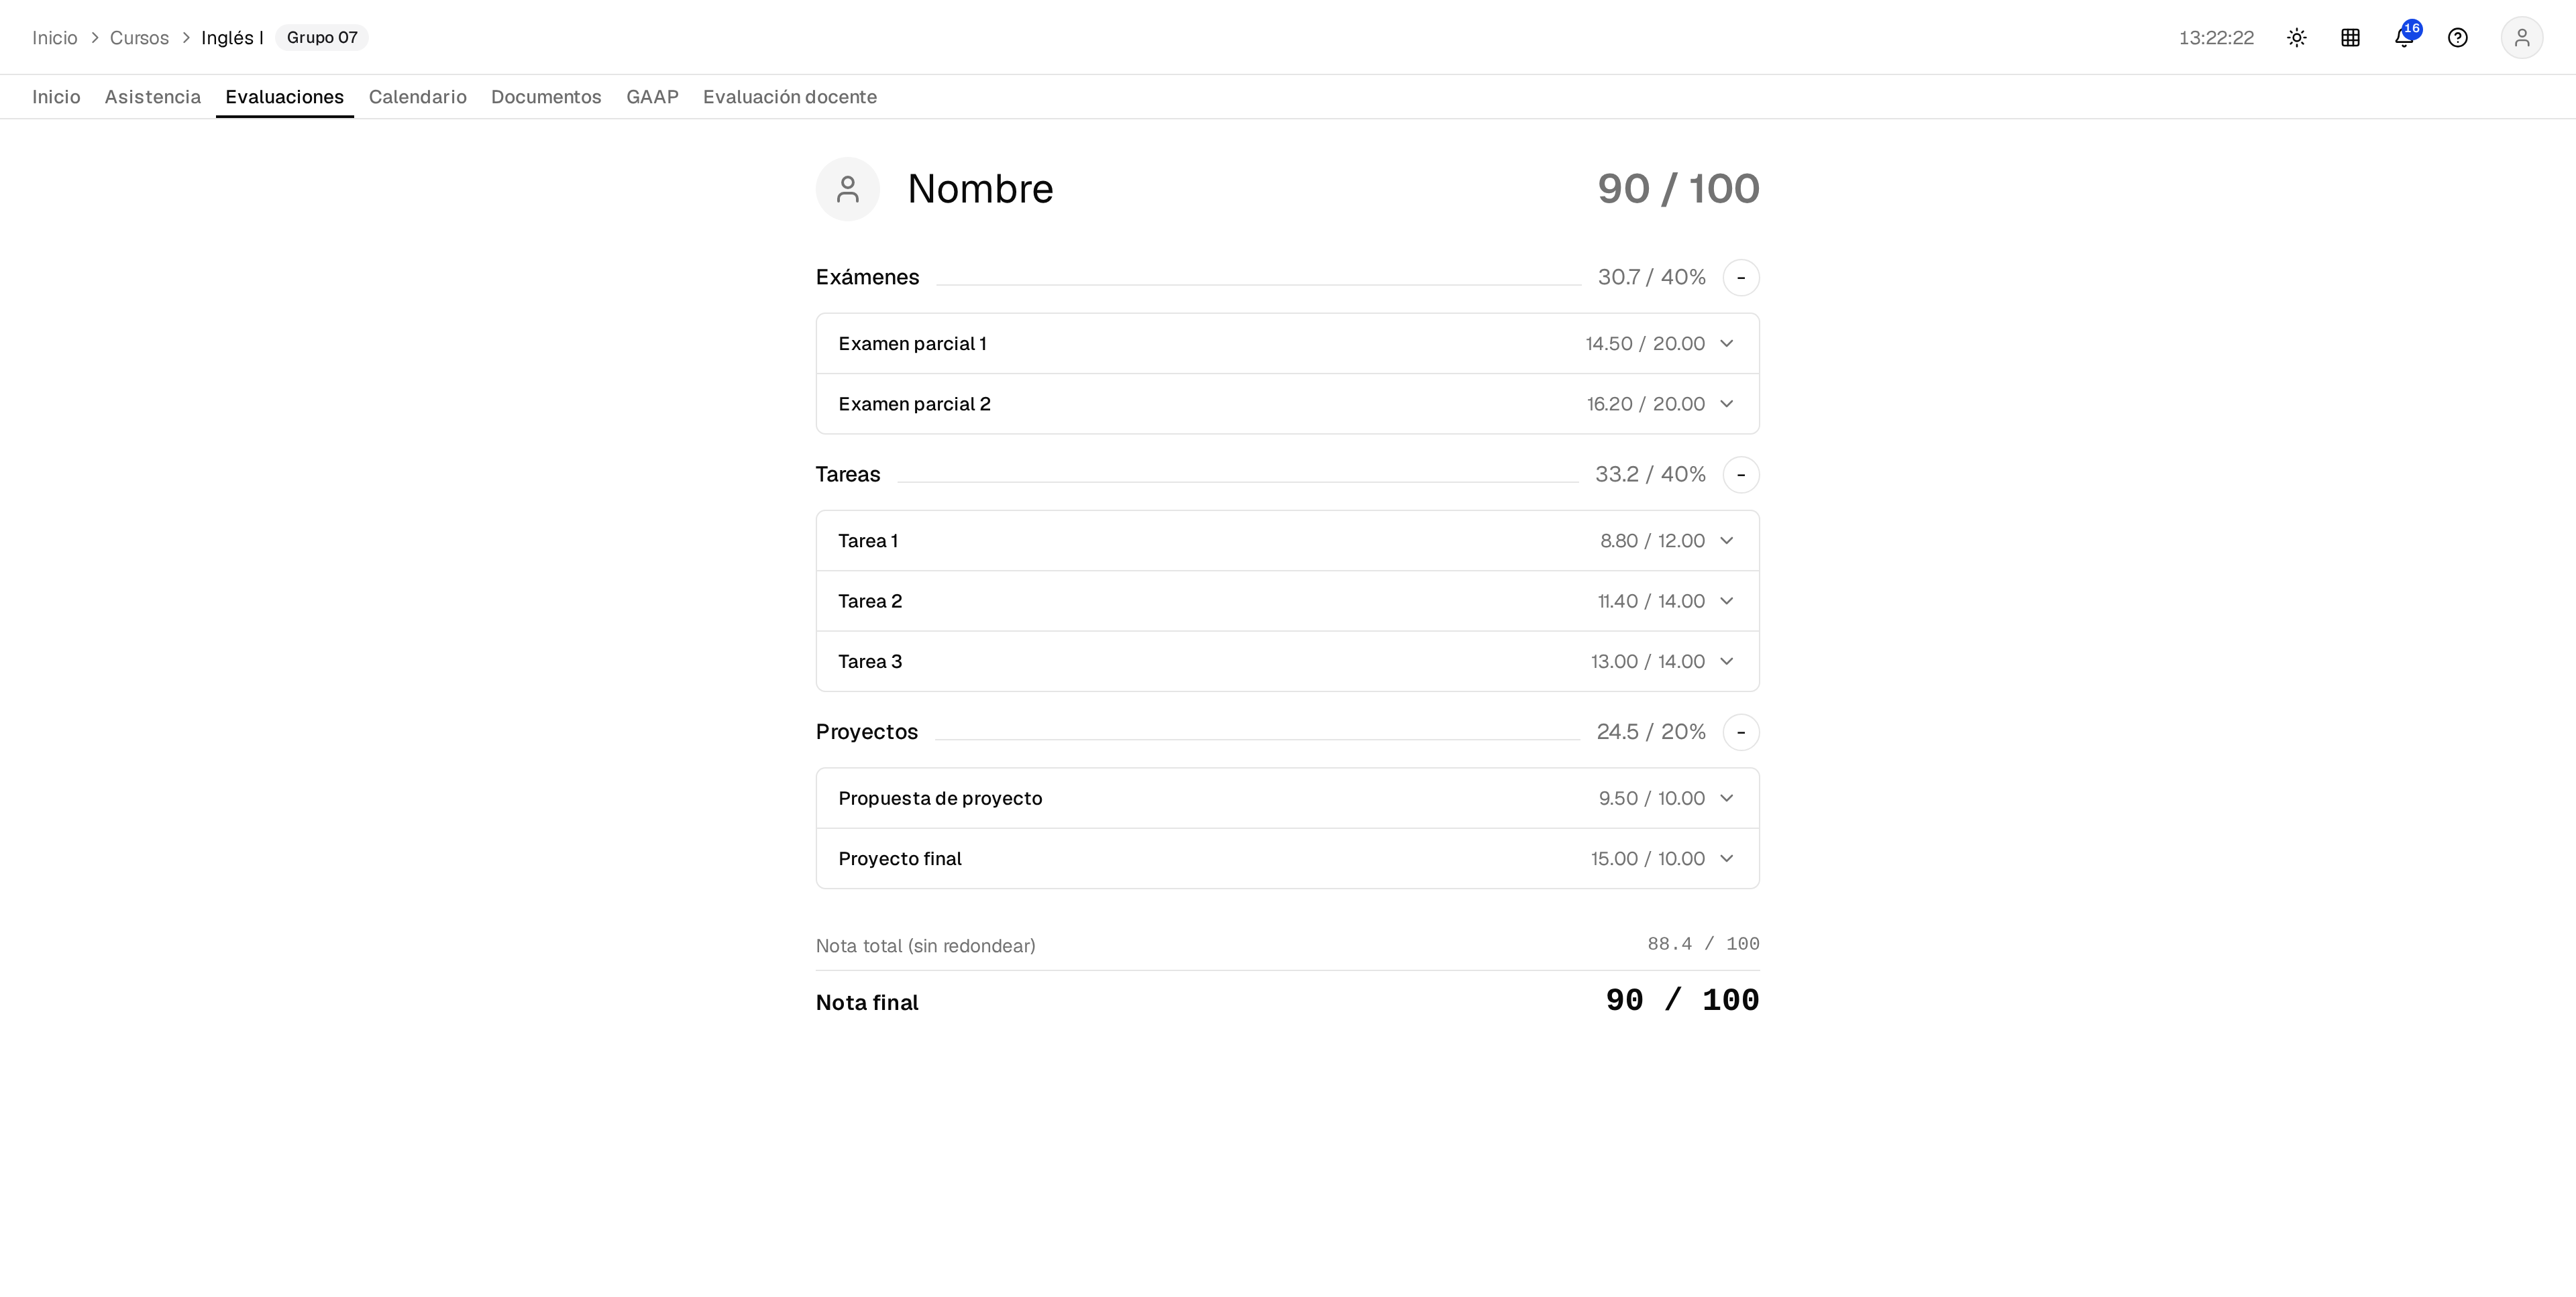Collapse the Exámenes section minus button
Image resolution: width=2576 pixels, height=1297 pixels.
coord(1740,277)
